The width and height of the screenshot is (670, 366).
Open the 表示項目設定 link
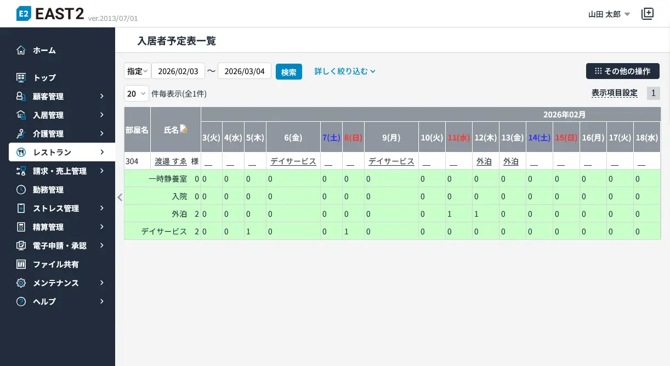pyautogui.click(x=614, y=93)
